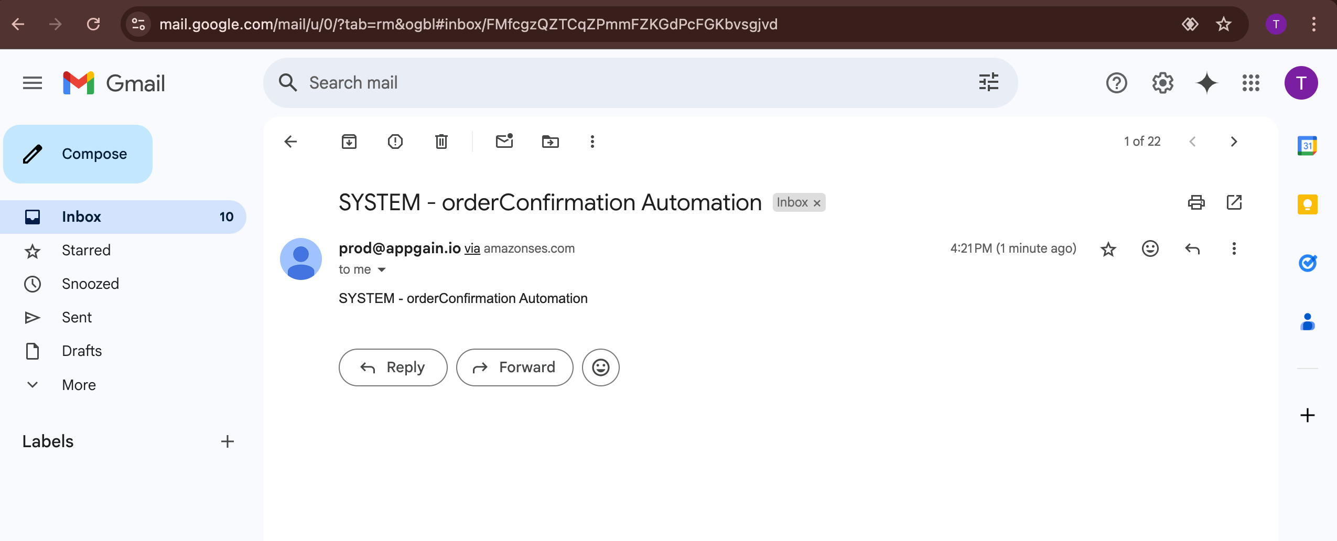Show search options in search bar
Screen dimensions: 1337x541
click(x=988, y=83)
